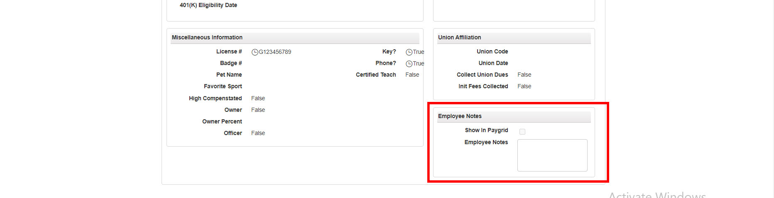The width and height of the screenshot is (774, 198).
Task: Select the G123456789 license value
Action: click(x=275, y=52)
